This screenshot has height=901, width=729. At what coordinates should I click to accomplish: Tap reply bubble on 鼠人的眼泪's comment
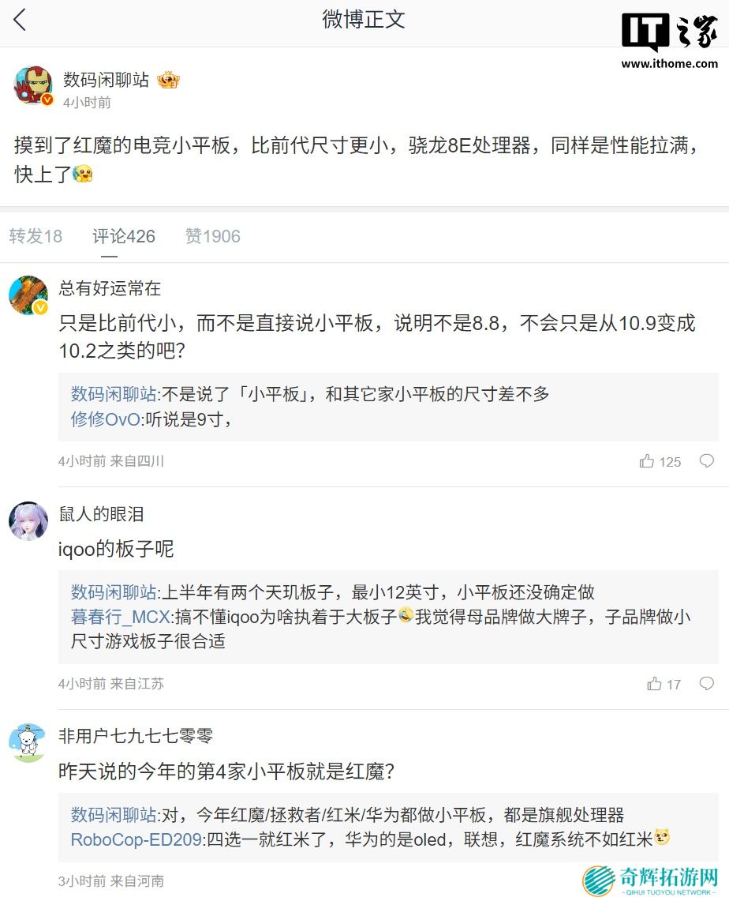707,683
